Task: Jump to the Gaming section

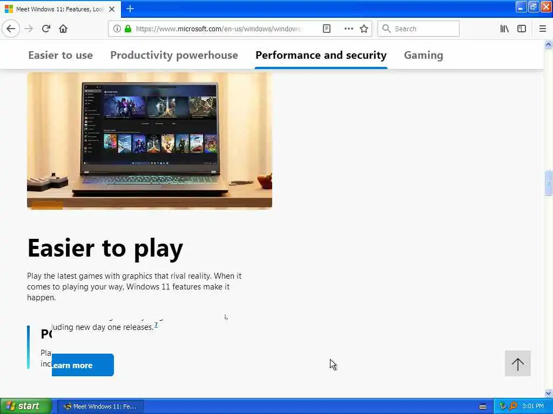Action: [423, 56]
